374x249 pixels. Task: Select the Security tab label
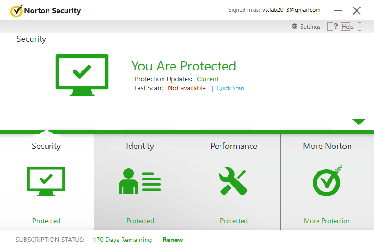pos(46,146)
